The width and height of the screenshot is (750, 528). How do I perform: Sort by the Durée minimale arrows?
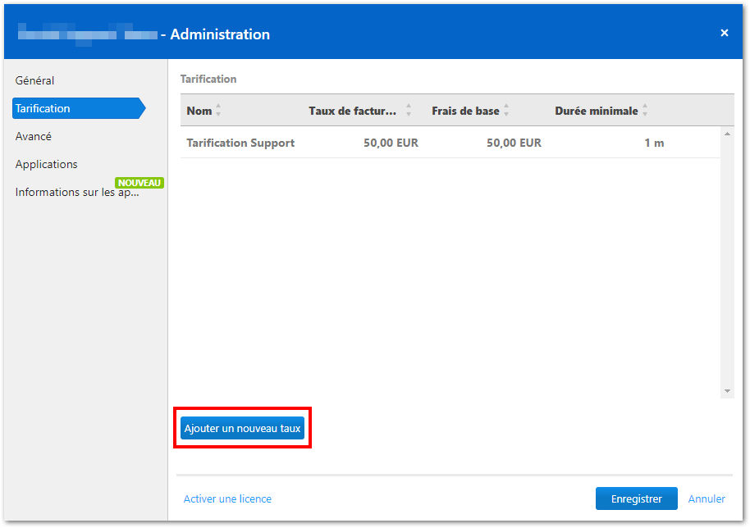coord(645,111)
